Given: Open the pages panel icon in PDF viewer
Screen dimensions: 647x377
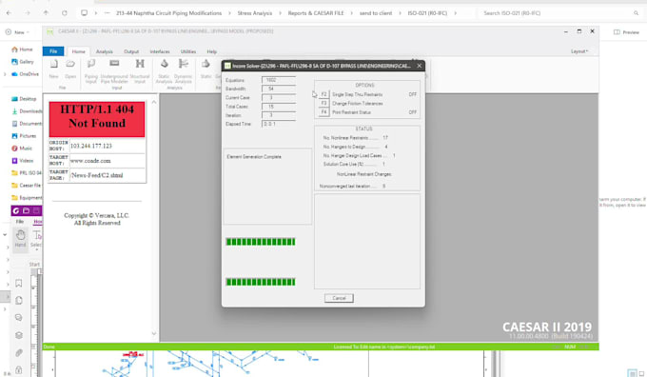Looking at the screenshot, I should pyautogui.click(x=19, y=300).
